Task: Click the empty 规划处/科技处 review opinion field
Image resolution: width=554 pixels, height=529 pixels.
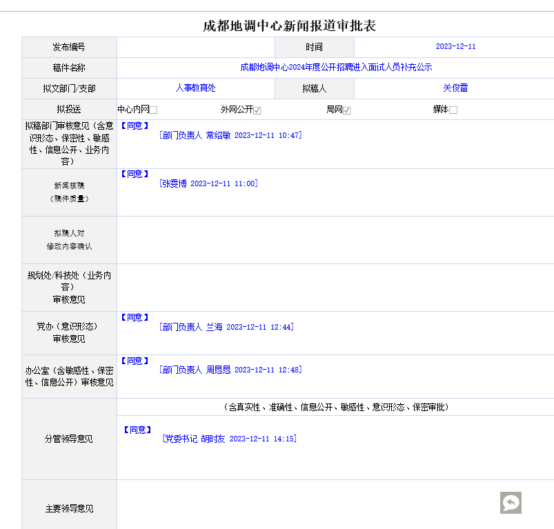Action: (x=335, y=288)
